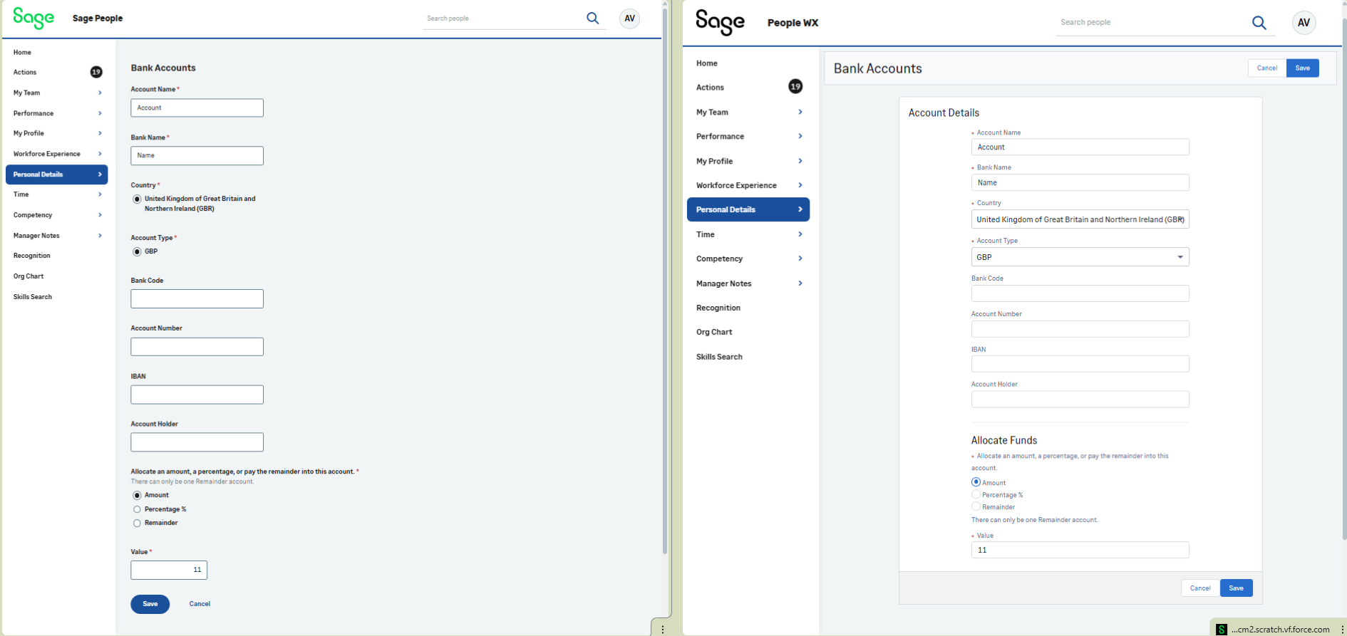Viewport: 1347px width, 636px height.
Task: Click search magnifier icon in Sage People window
Action: [x=592, y=19]
